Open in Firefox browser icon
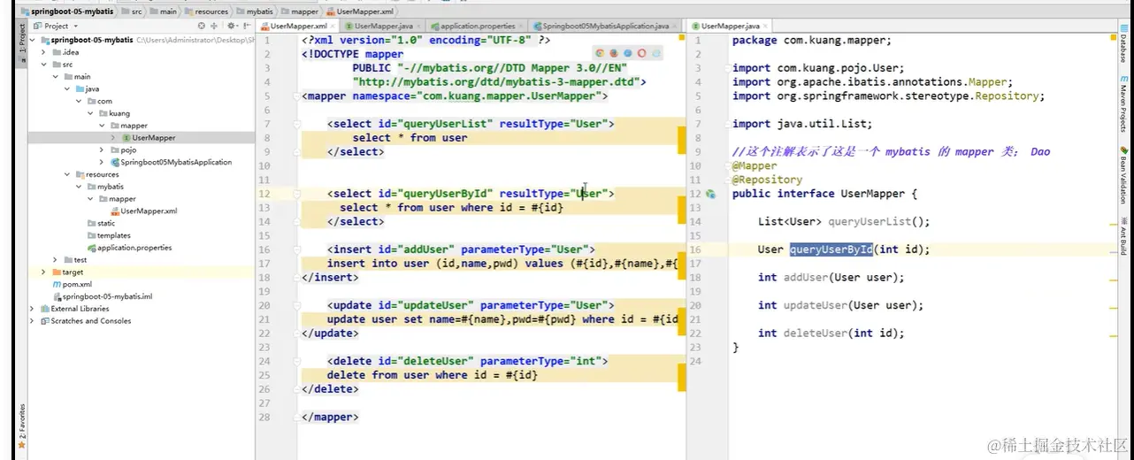This screenshot has width=1134, height=460. coord(615,53)
